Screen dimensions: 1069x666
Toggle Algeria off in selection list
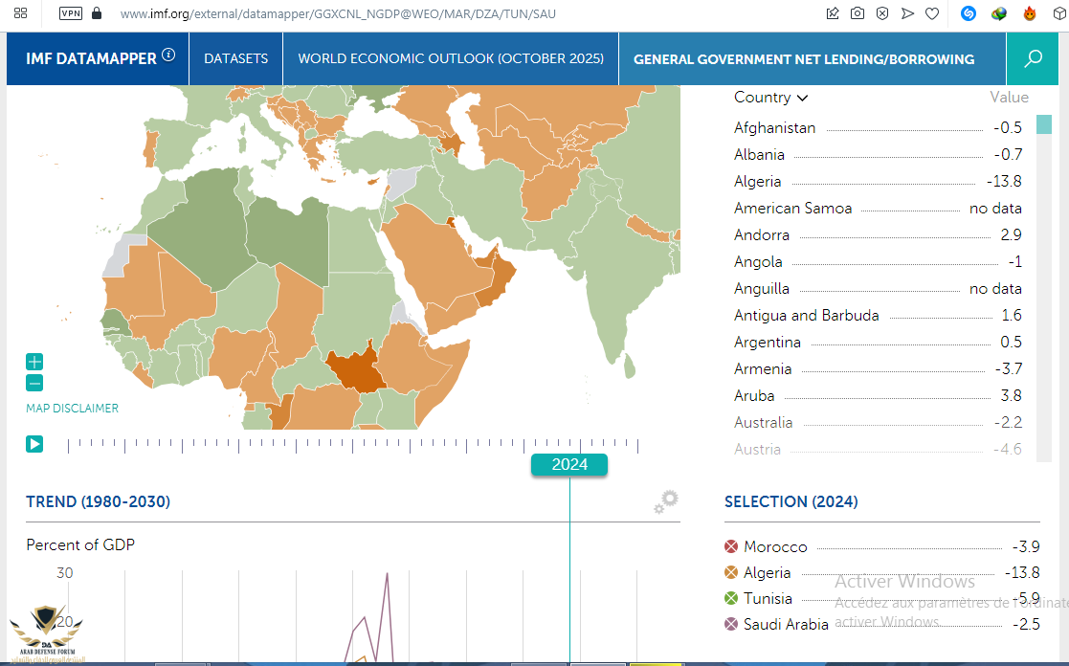pyautogui.click(x=732, y=572)
